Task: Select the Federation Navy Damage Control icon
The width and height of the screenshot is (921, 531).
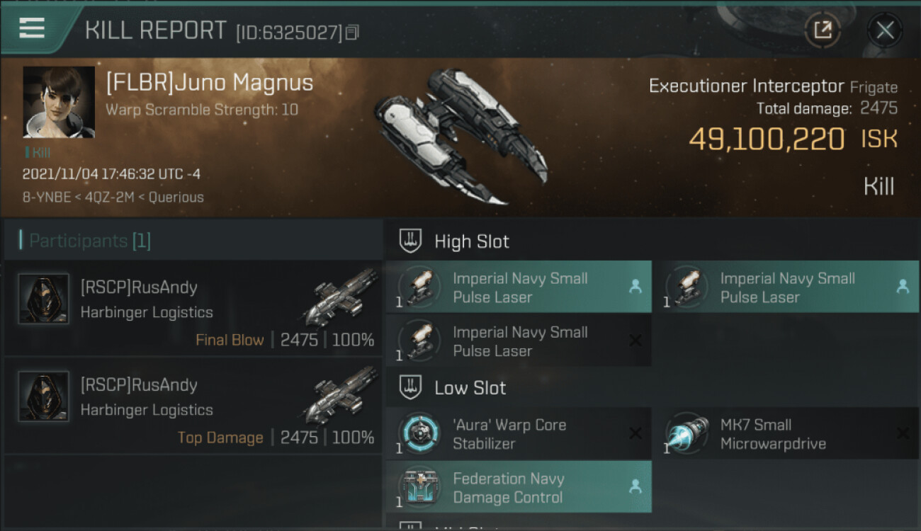Action: point(419,486)
